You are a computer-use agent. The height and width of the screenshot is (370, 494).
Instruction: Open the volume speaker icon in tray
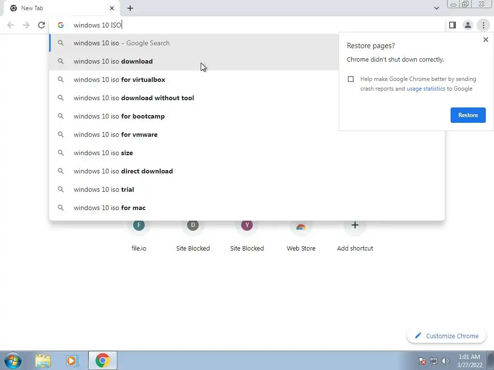pyautogui.click(x=445, y=361)
